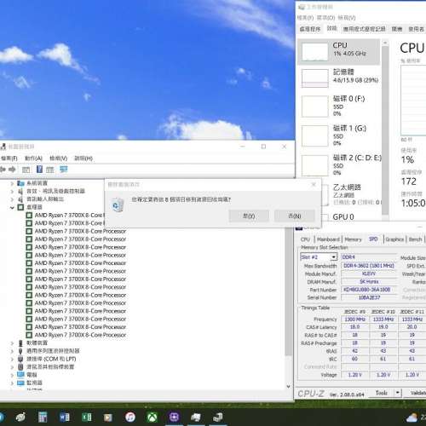Click the Device Manager taskbar icon right of CPU-Z
Image resolution: width=426 pixels, height=426 pixels.
pyautogui.click(x=196, y=417)
